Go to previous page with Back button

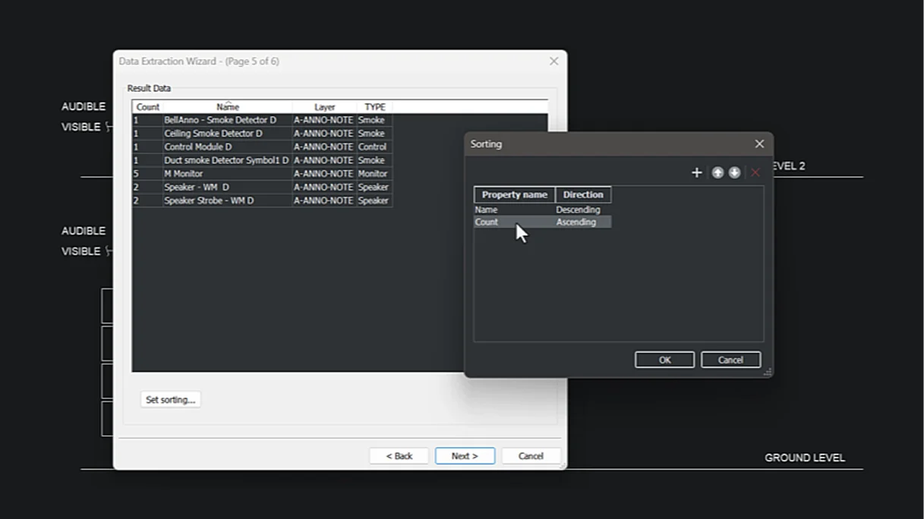399,456
